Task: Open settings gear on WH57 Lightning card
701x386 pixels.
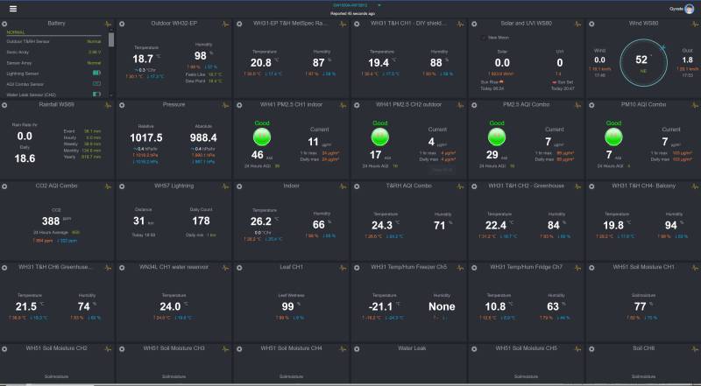Action: click(122, 186)
